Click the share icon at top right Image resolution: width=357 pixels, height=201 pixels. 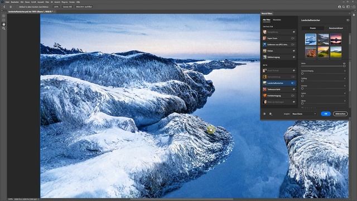pos(354,7)
